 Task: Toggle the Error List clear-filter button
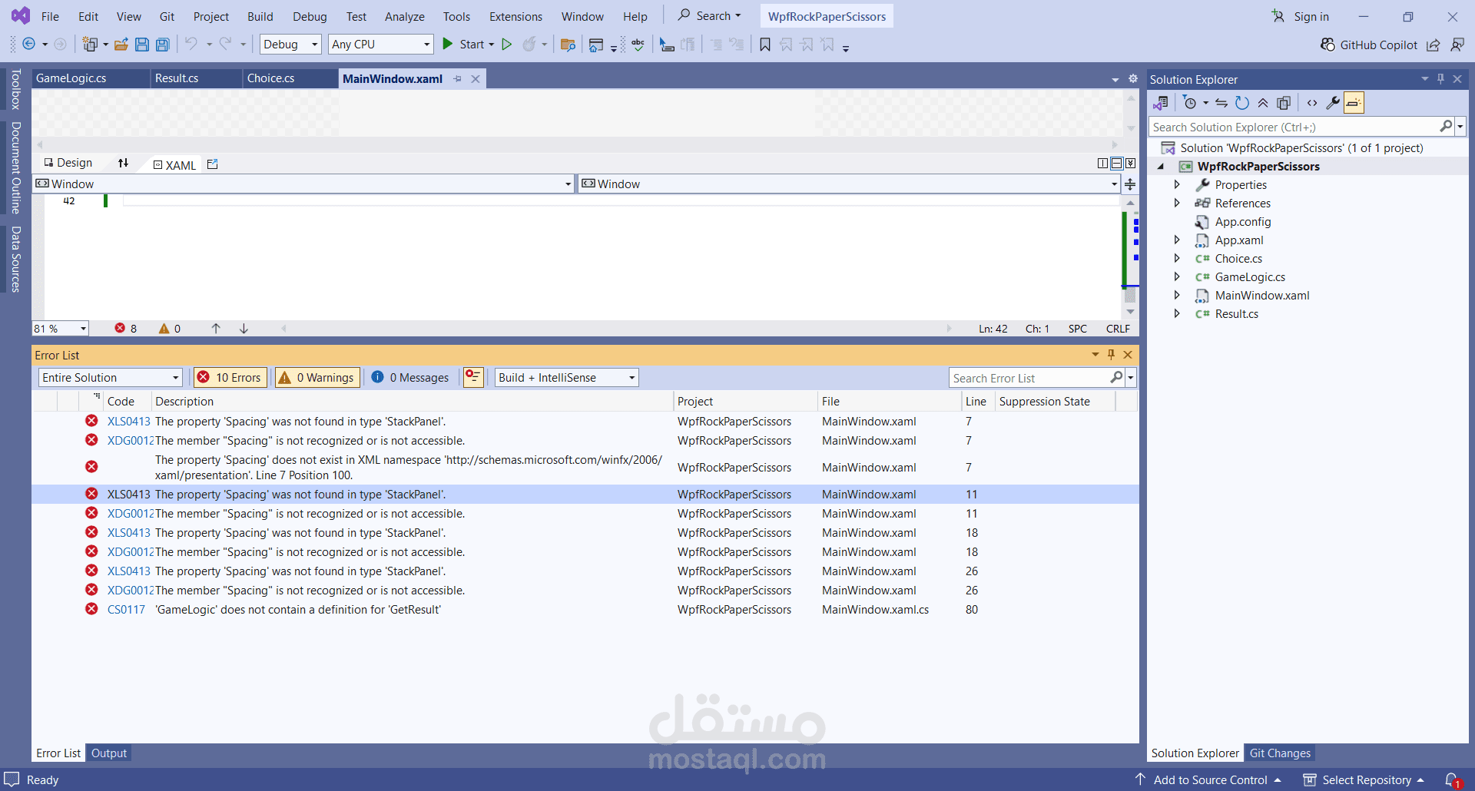(473, 377)
